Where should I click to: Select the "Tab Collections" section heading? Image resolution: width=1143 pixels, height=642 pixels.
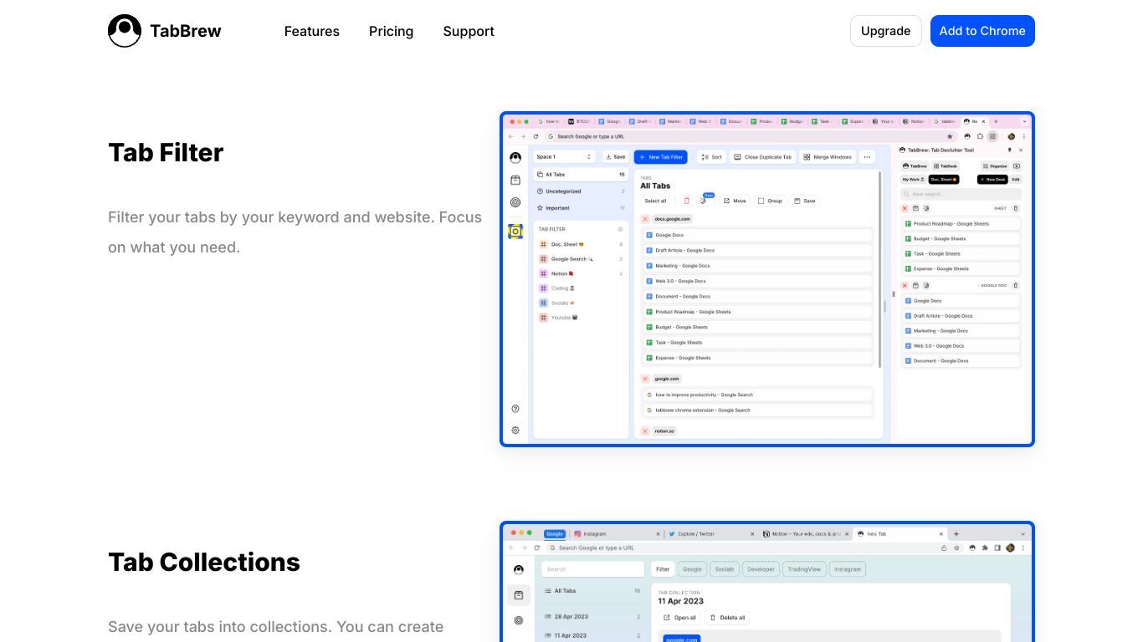click(203, 562)
